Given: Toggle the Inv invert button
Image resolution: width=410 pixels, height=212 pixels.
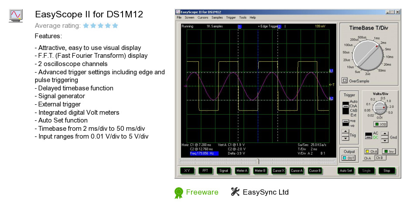Looking at the screenshot, I should pyautogui.click(x=389, y=151).
